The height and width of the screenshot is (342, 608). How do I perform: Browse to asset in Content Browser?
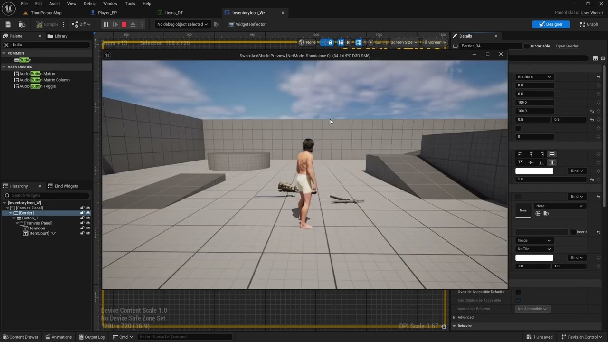coord(22,24)
